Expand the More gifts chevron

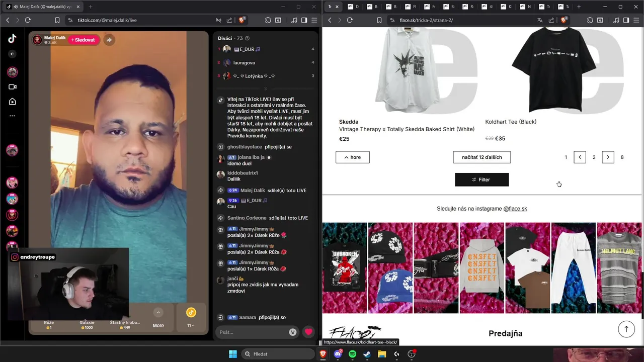pyautogui.click(x=158, y=312)
